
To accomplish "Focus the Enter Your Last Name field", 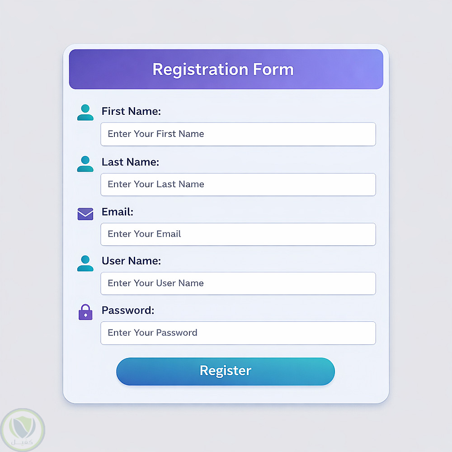I will pos(238,184).
